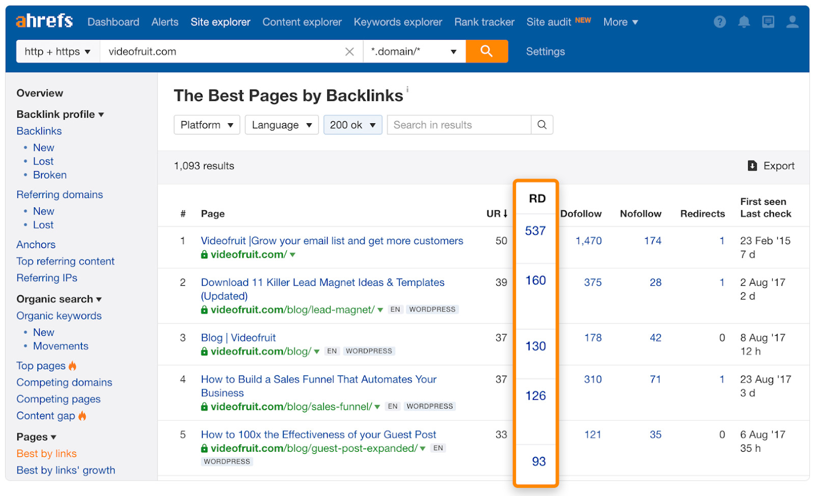Open the user account profile icon
The image size is (815, 496).
click(x=792, y=22)
